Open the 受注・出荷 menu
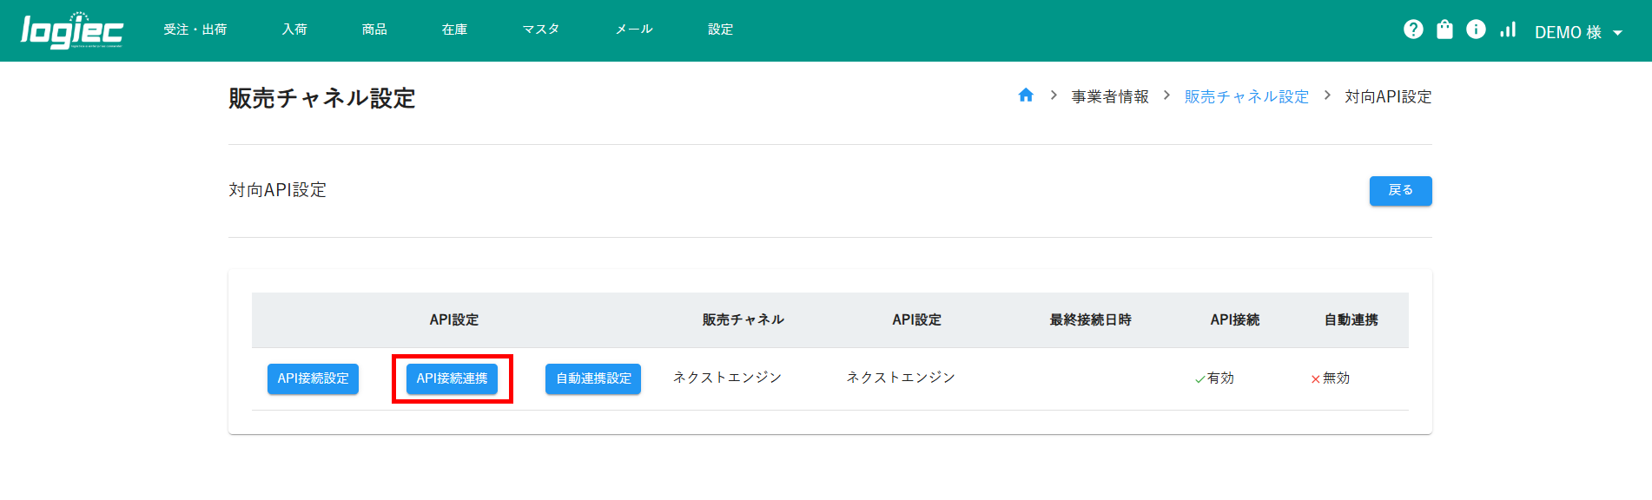 point(195,30)
